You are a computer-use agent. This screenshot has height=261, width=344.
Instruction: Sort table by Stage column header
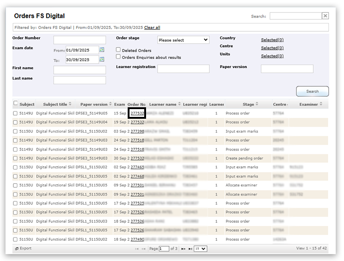[248, 104]
